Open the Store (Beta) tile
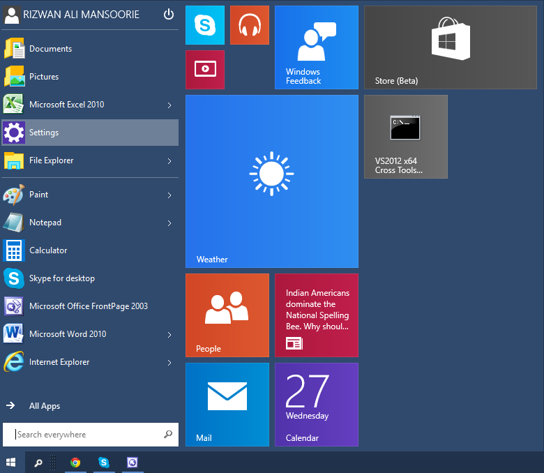Viewport: 544px width, 473px height. [451, 47]
